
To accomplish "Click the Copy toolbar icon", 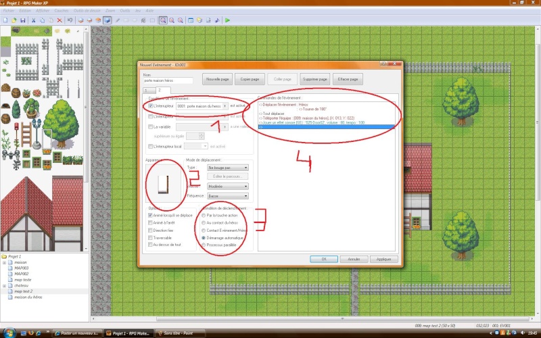I will coord(42,20).
